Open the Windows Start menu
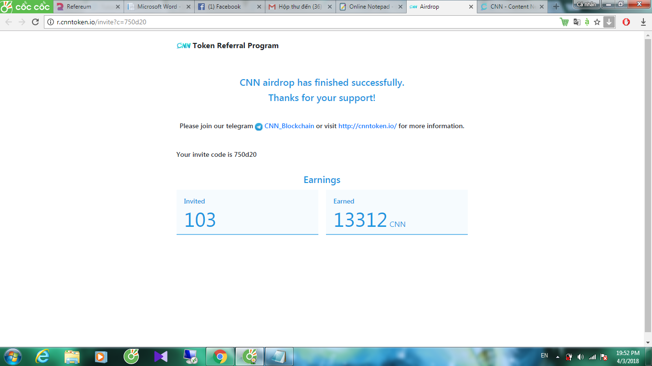Image resolution: width=652 pixels, height=366 pixels. click(12, 356)
